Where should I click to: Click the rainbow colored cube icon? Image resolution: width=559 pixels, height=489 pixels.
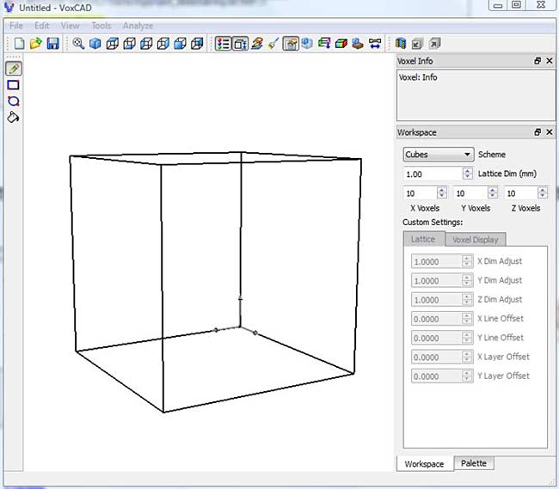[341, 44]
